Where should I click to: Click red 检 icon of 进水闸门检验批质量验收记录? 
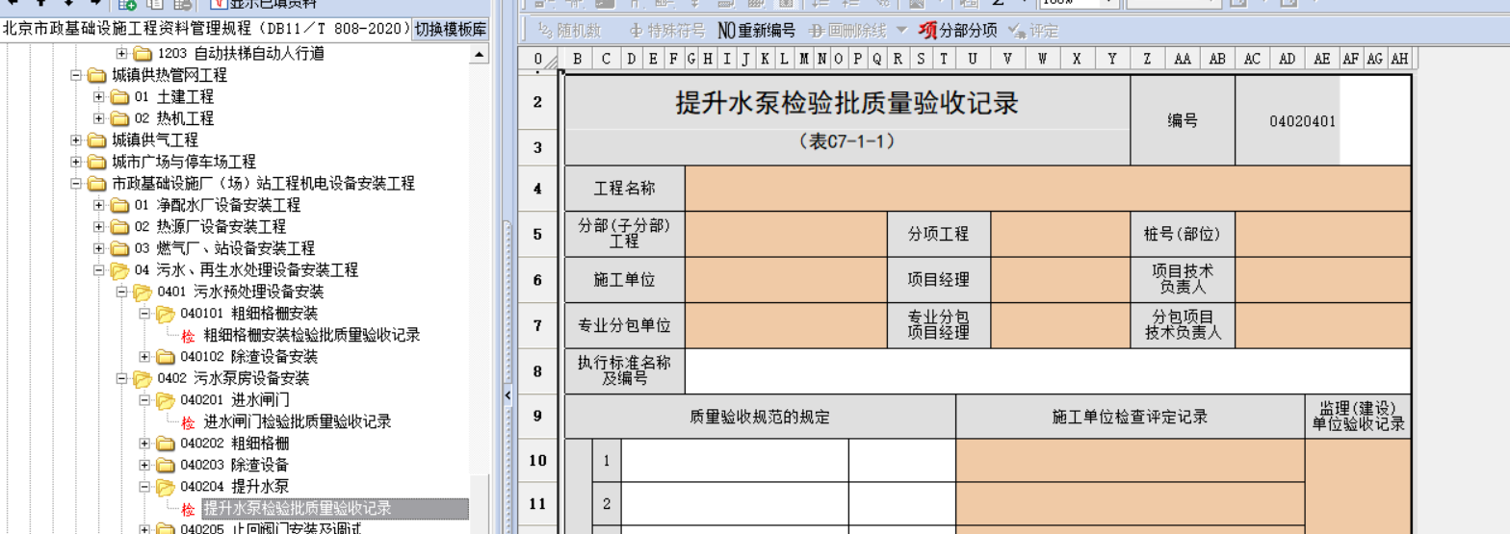tap(188, 422)
